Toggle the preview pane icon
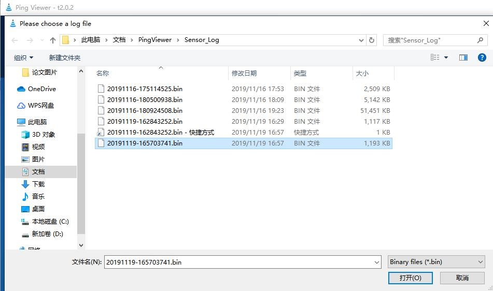493x291 pixels. click(463, 57)
